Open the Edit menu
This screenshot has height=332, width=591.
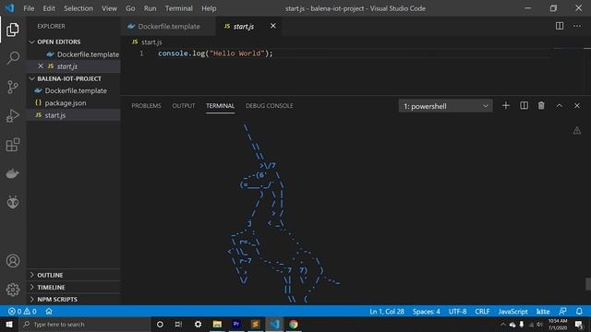point(49,8)
